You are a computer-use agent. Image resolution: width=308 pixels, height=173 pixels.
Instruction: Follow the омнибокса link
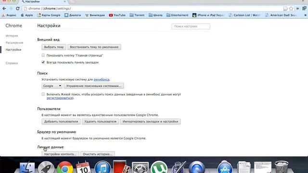[102, 79]
